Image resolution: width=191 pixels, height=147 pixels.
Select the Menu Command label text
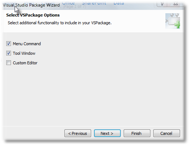click(x=27, y=44)
